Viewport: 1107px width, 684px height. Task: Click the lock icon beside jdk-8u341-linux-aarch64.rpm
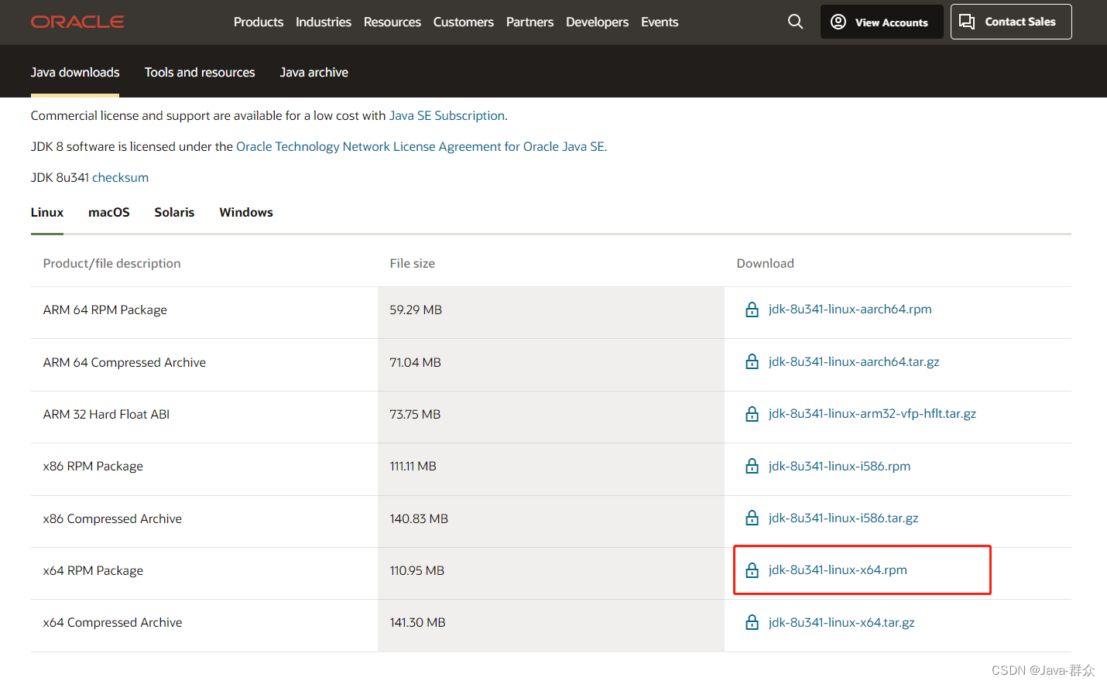click(x=752, y=310)
